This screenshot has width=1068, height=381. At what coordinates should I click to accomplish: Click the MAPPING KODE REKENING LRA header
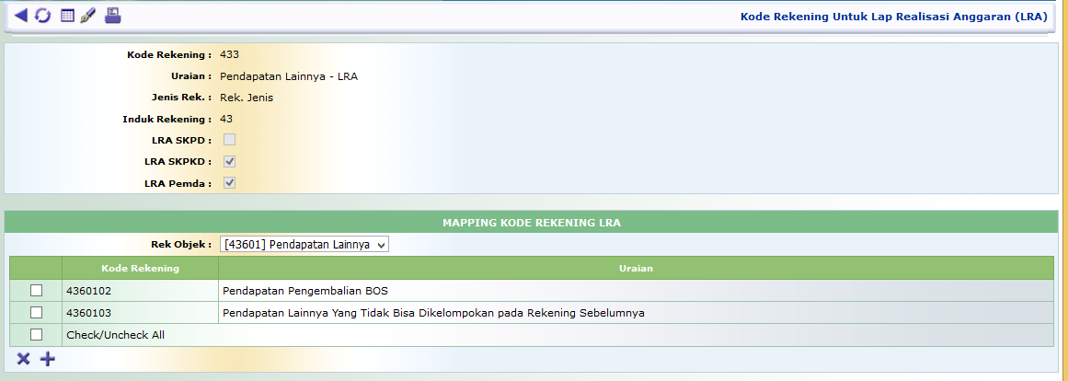click(x=532, y=223)
